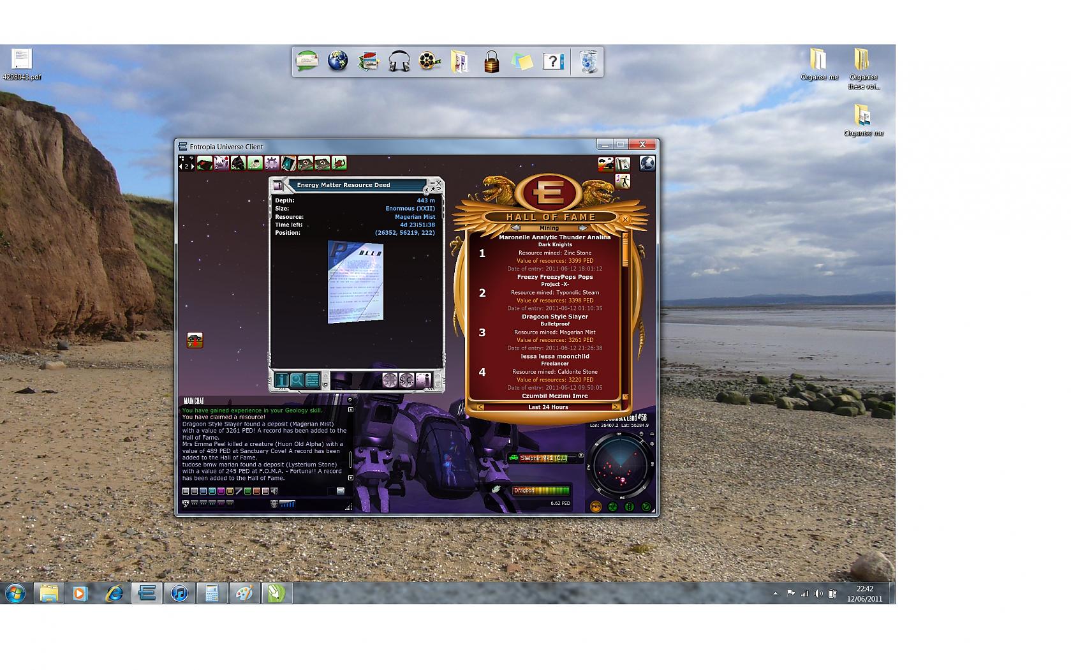
Task: Toggle the magenta chat channel filter
Action: (x=221, y=491)
